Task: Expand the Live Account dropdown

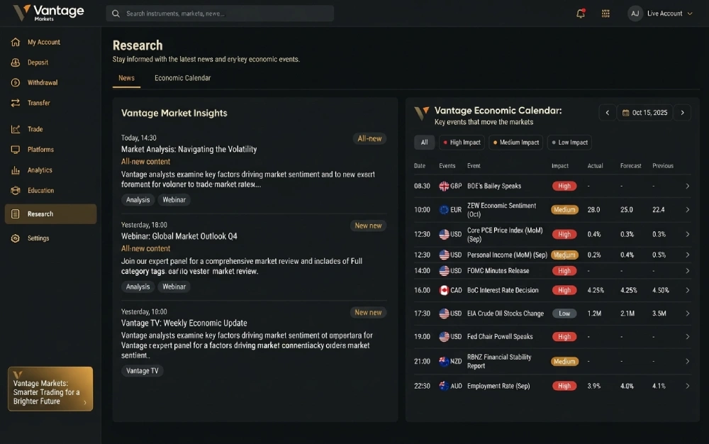Action: tap(670, 13)
